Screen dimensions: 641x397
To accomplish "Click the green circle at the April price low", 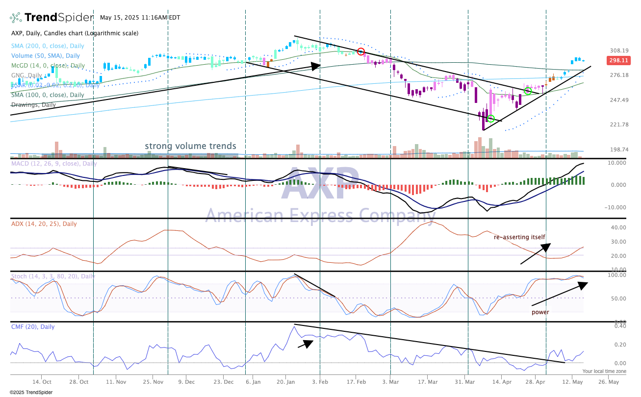I will (x=490, y=118).
